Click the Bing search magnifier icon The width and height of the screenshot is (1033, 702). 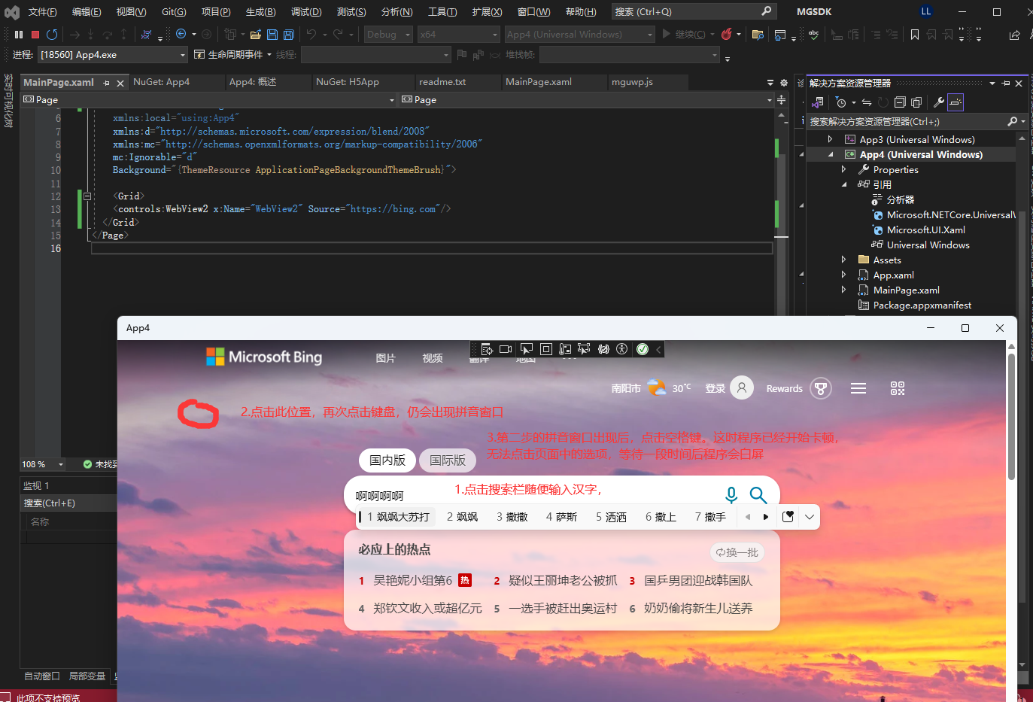click(758, 495)
